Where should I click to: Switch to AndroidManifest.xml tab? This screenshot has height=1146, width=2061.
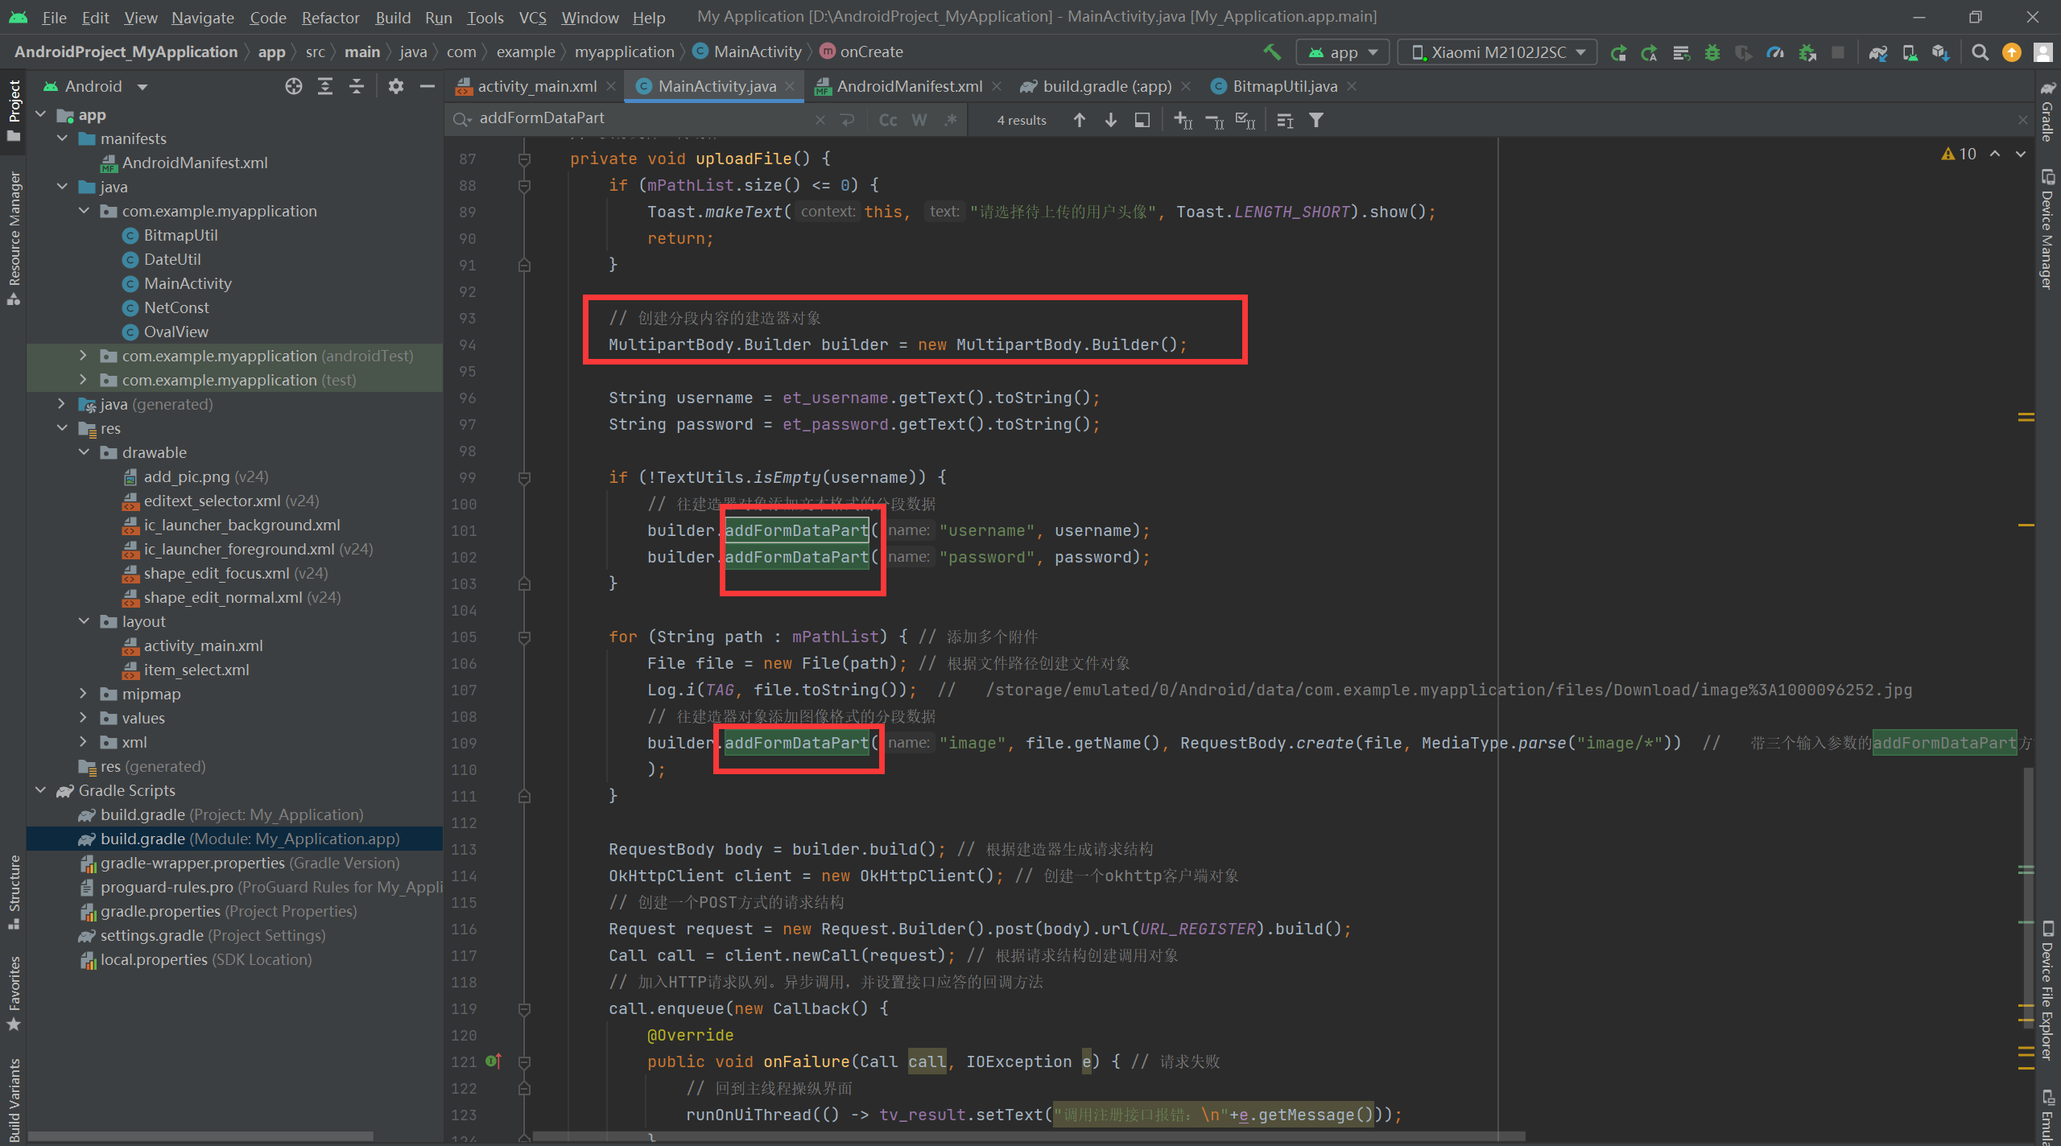point(908,86)
